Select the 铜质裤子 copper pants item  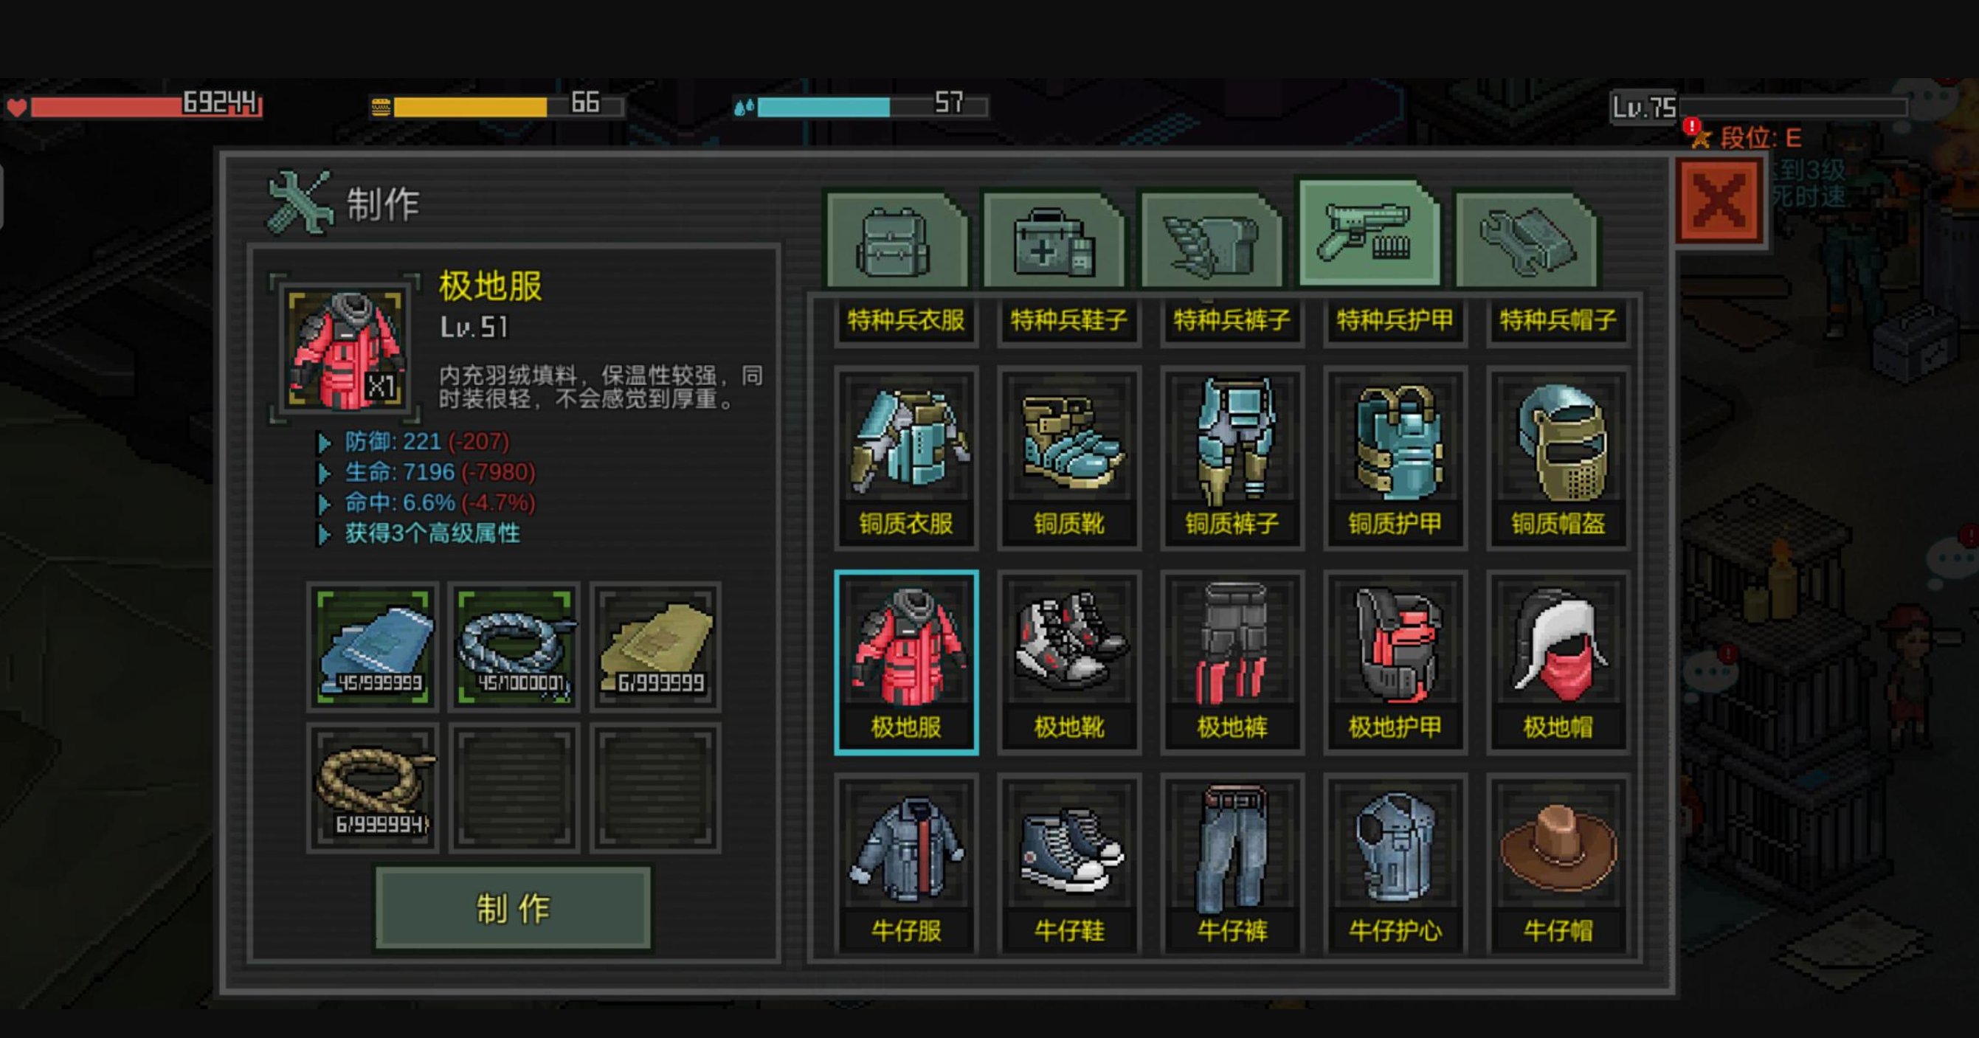tap(1232, 458)
